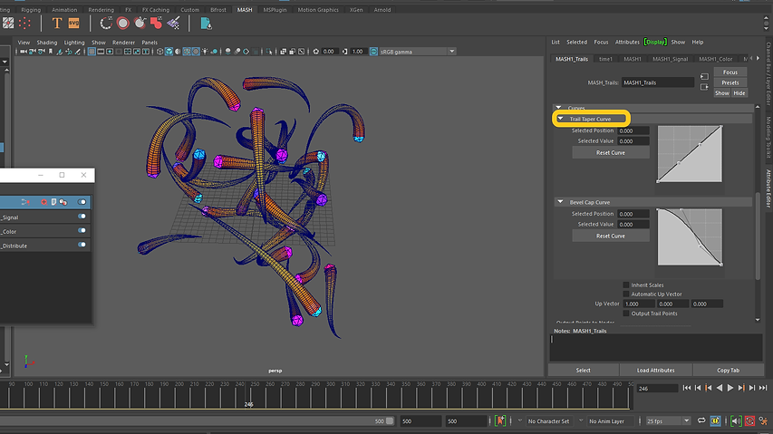This screenshot has height=434, width=773.
Task: Click the Load Attributes button
Action: pyautogui.click(x=656, y=370)
